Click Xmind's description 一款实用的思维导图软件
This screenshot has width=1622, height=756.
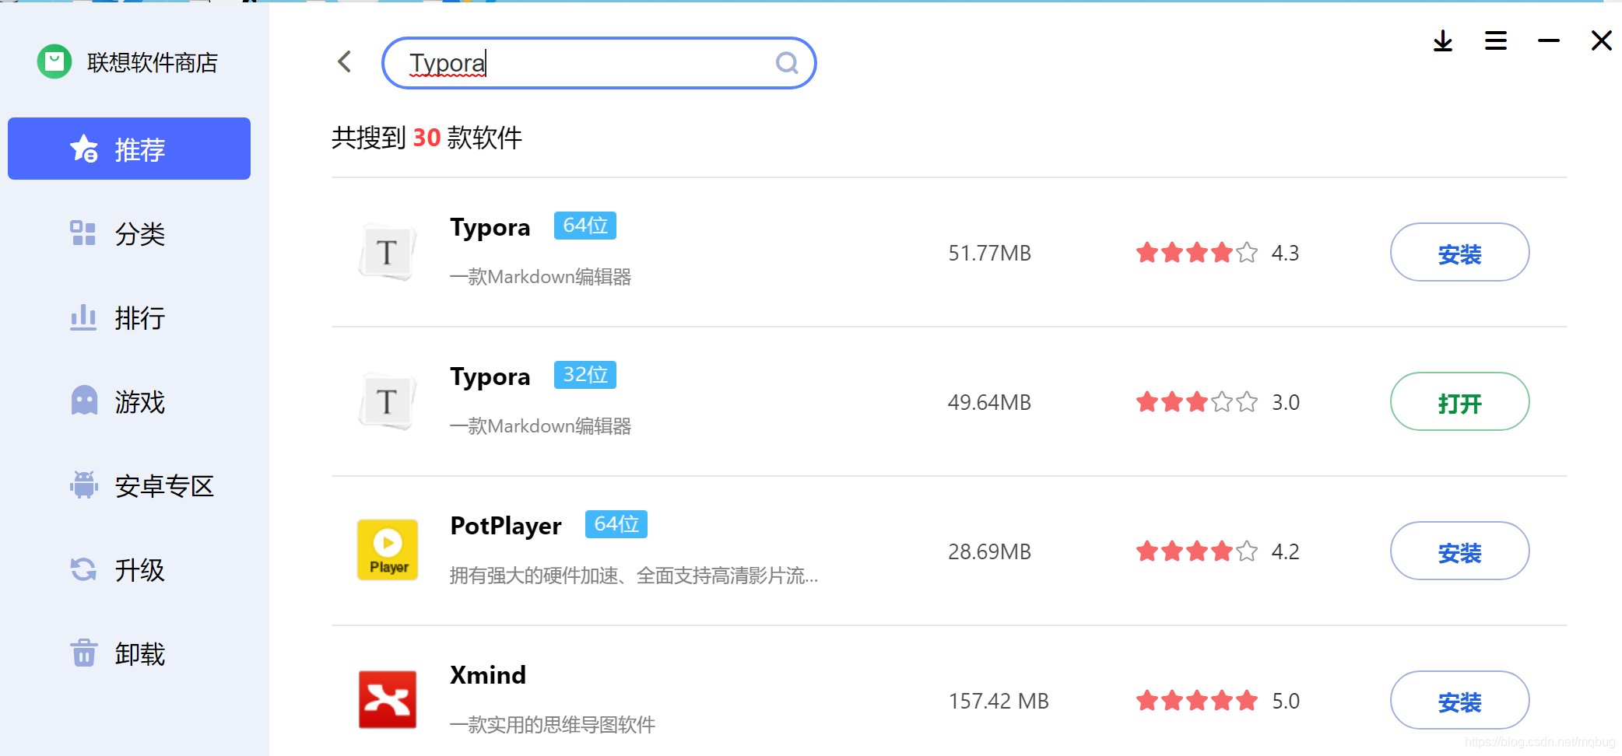coord(553,725)
